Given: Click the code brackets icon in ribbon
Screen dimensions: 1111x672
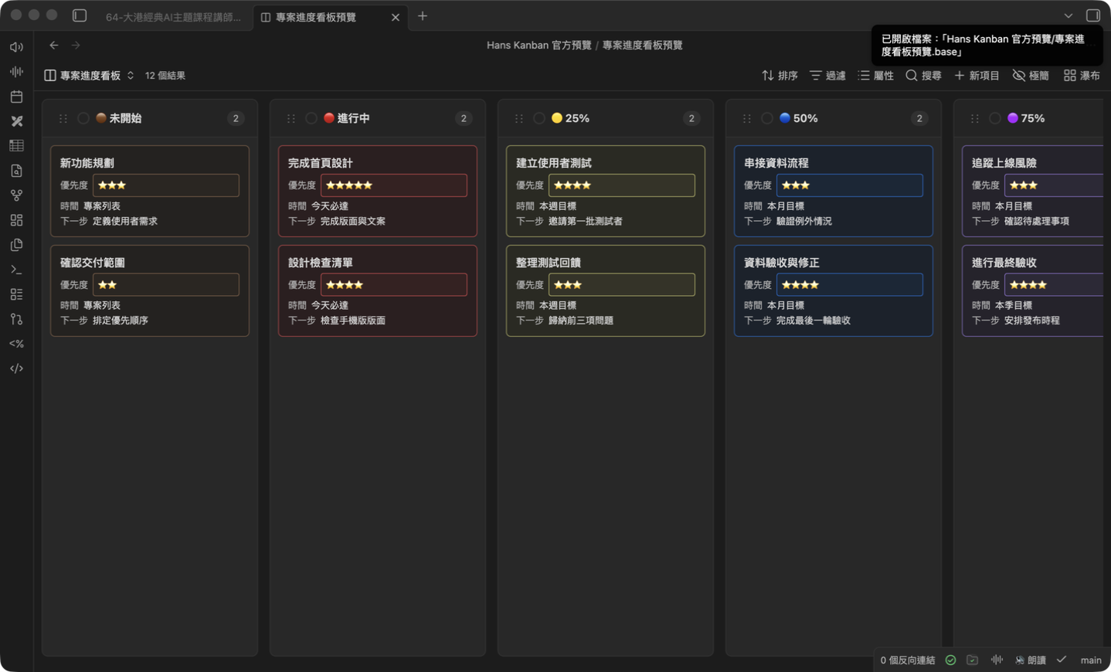Looking at the screenshot, I should [x=16, y=368].
